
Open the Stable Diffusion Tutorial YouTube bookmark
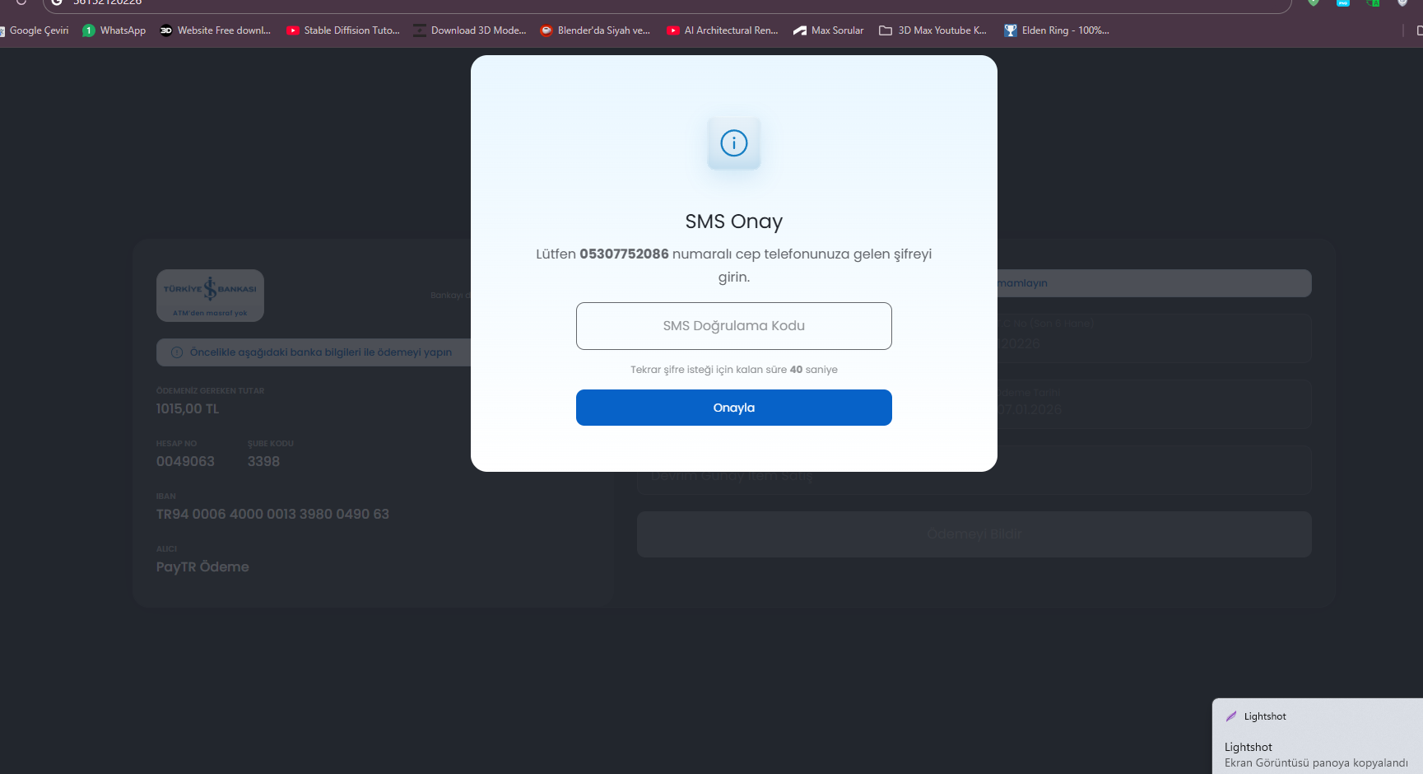tap(343, 30)
